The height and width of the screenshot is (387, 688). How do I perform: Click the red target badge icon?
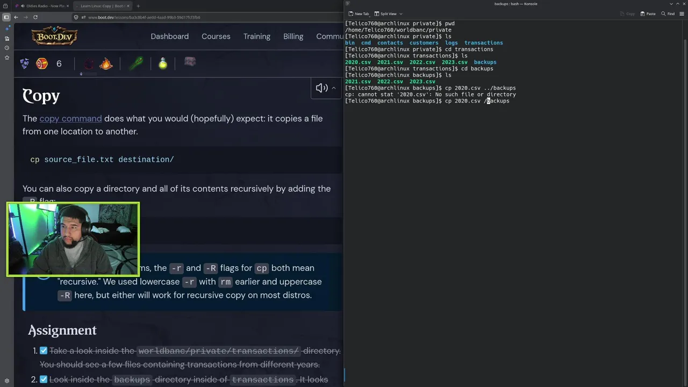pos(42,64)
